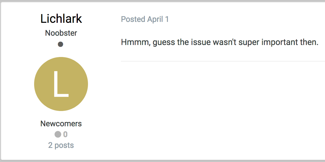The width and height of the screenshot is (325, 162).
Task: Open Lichlark's user profile name link
Action: click(61, 19)
